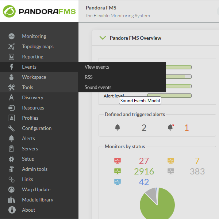
Task: Click the Alerts bell sidebar icon
Action: 11,138
